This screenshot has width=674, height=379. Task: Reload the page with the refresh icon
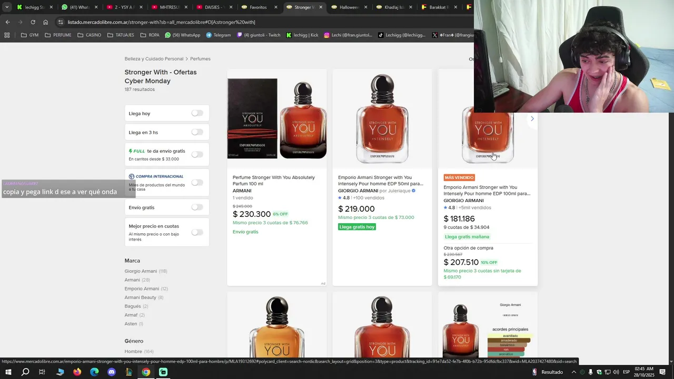click(x=33, y=22)
